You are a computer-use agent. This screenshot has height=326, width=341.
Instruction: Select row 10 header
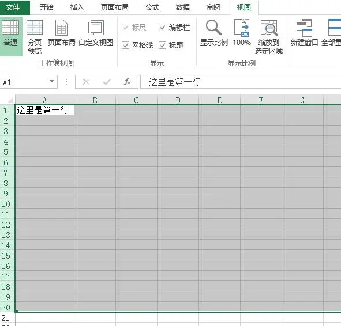point(7,204)
